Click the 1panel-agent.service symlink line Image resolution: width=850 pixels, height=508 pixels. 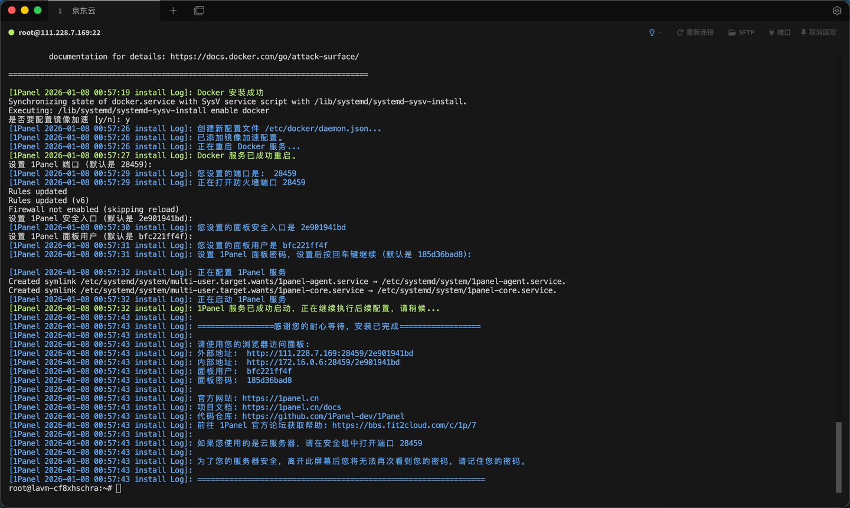click(x=287, y=281)
